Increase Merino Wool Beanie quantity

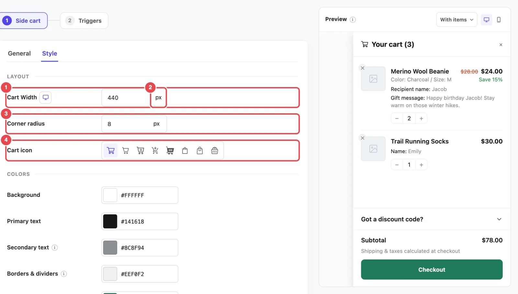click(x=421, y=119)
